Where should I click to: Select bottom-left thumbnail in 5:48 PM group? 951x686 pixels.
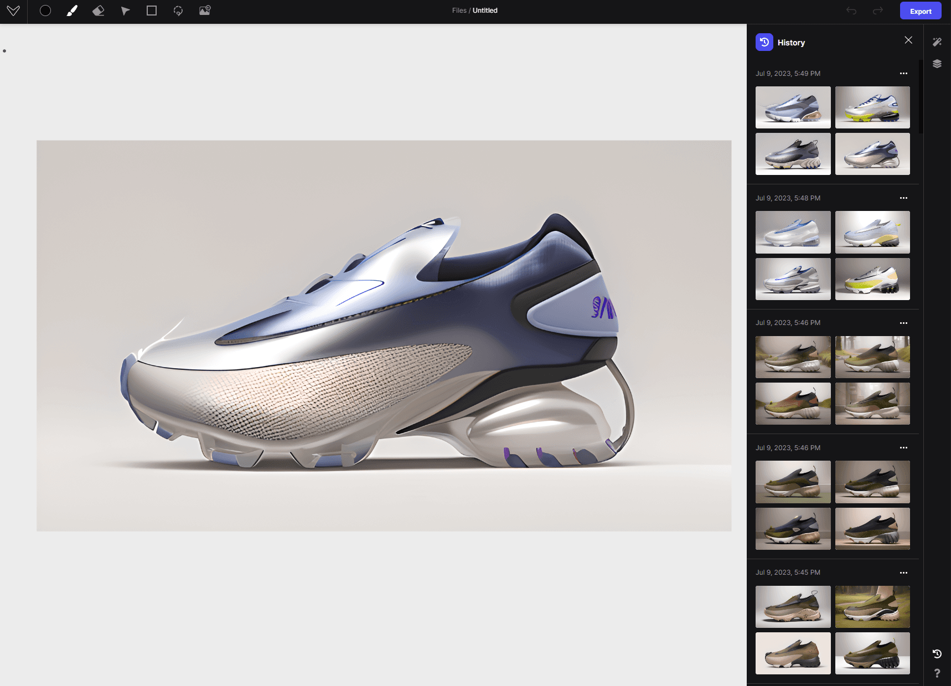(x=793, y=279)
